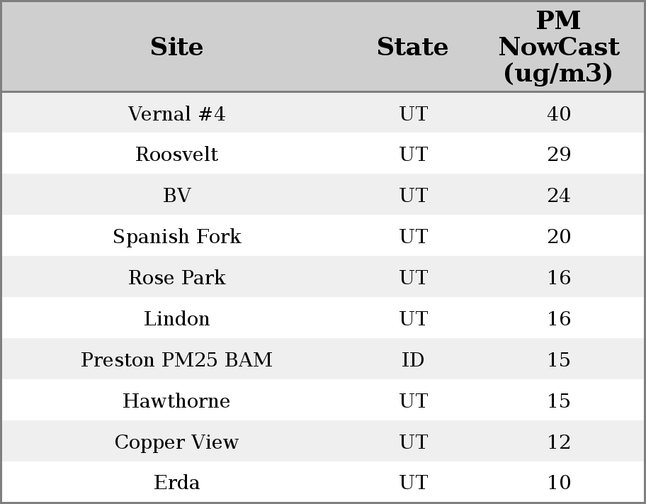Click the State column header
The image size is (646, 504).
(412, 47)
